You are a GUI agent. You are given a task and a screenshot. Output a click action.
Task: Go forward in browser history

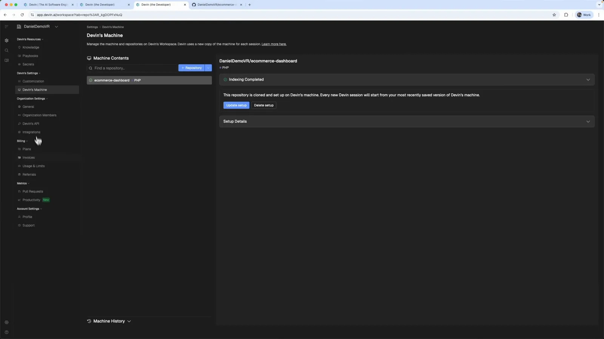(x=14, y=15)
